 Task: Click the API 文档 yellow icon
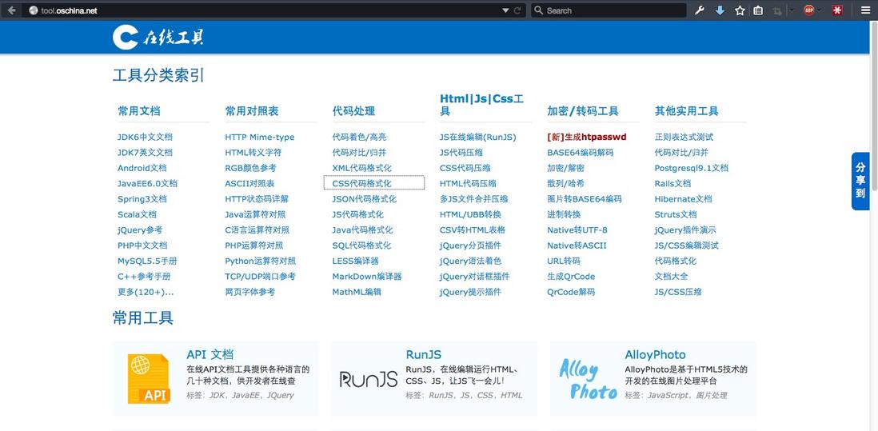tap(149, 379)
